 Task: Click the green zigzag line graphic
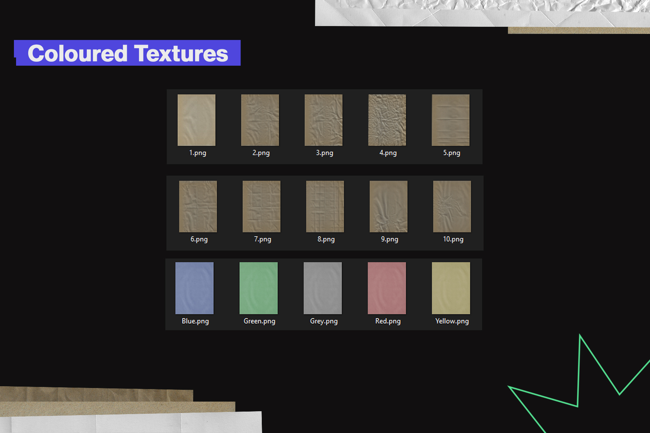click(579, 373)
